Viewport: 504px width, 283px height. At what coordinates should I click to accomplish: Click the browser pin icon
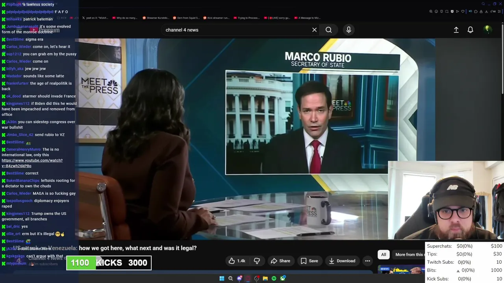[441, 11]
